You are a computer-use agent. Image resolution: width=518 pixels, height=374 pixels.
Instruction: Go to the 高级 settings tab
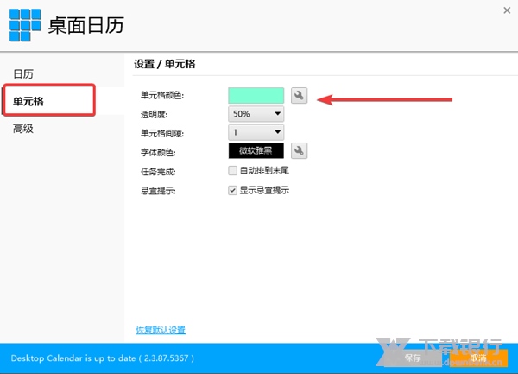point(23,129)
